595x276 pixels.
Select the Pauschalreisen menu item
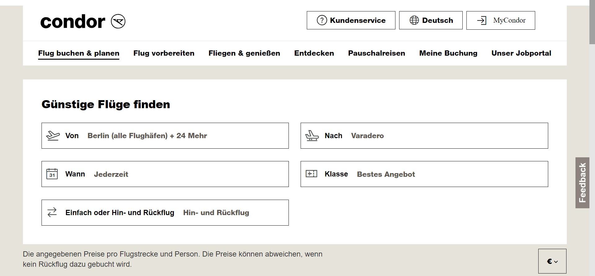coord(376,53)
